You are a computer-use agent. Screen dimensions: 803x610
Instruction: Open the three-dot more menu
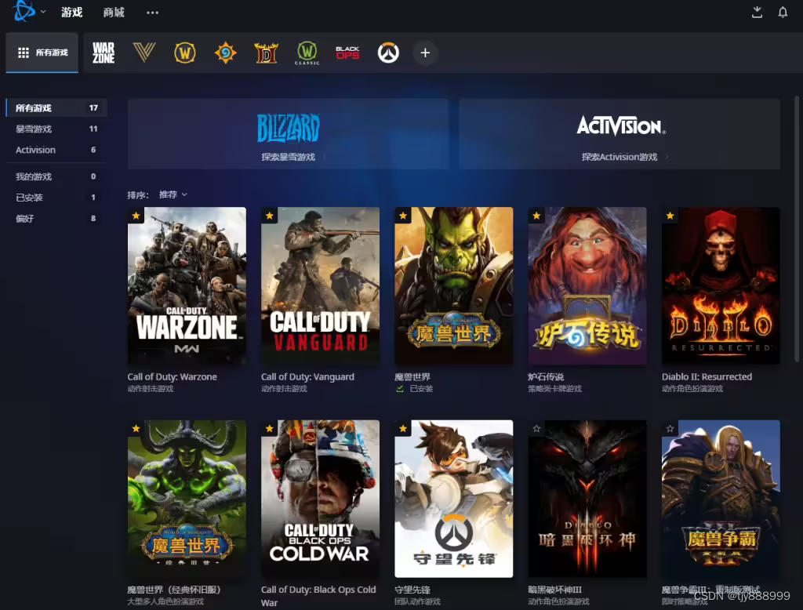pyautogui.click(x=152, y=13)
